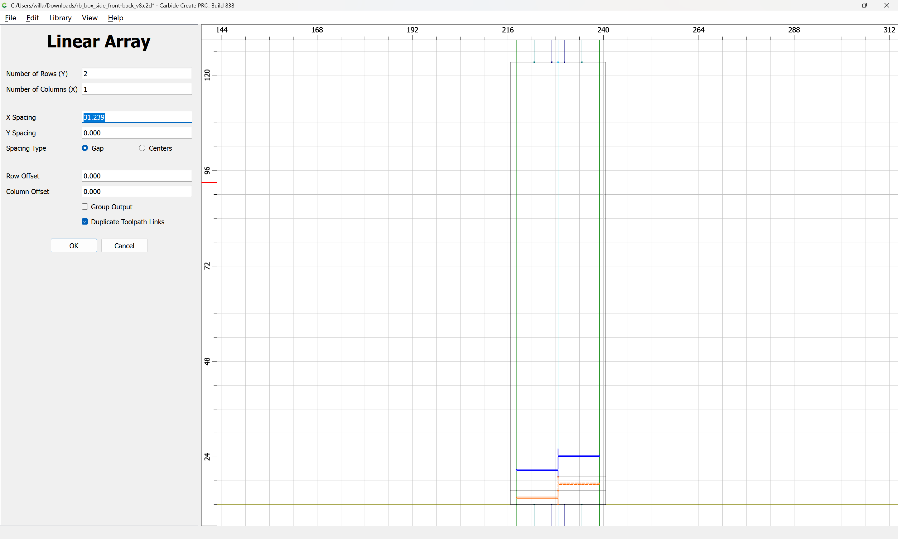The height and width of the screenshot is (539, 898).
Task: Open the File menu
Action: (x=10, y=18)
